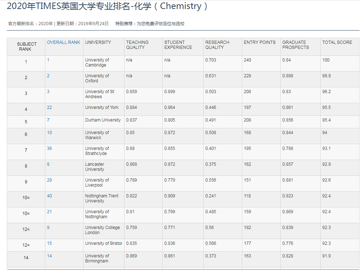
Task: Click the page title 2020年TIMES英国大学专业排名-化学
Action: tap(107, 6)
